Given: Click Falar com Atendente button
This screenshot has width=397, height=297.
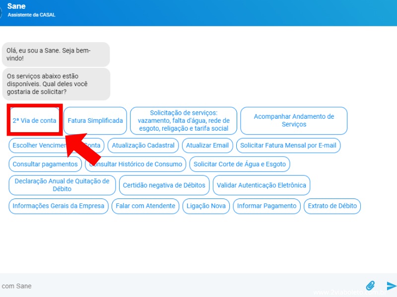Looking at the screenshot, I should (x=145, y=206).
